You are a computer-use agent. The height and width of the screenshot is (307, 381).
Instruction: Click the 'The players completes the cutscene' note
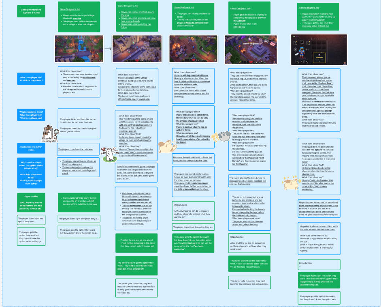(x=80, y=148)
